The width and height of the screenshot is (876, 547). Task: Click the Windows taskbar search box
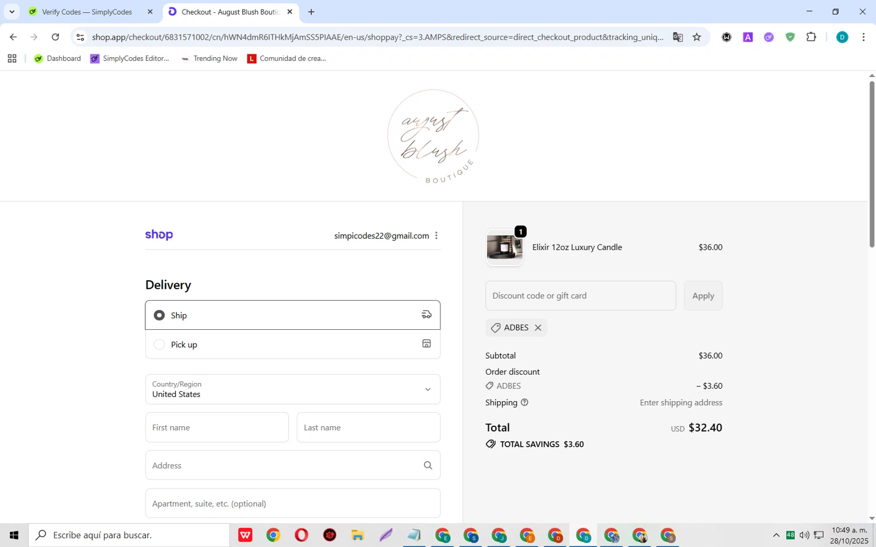pyautogui.click(x=129, y=535)
